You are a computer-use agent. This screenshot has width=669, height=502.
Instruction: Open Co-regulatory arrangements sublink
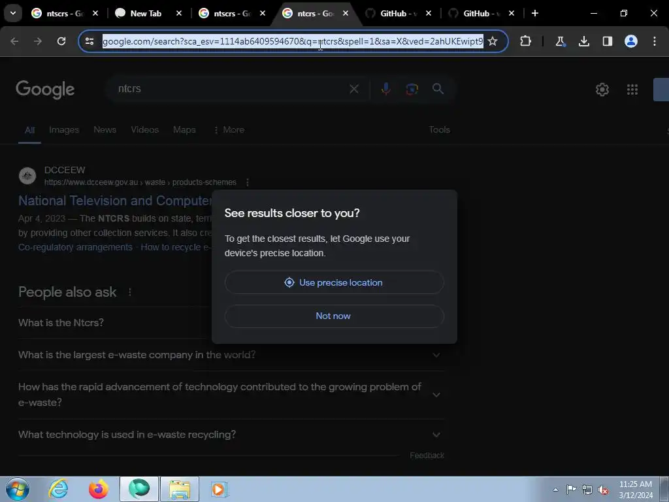coord(76,247)
